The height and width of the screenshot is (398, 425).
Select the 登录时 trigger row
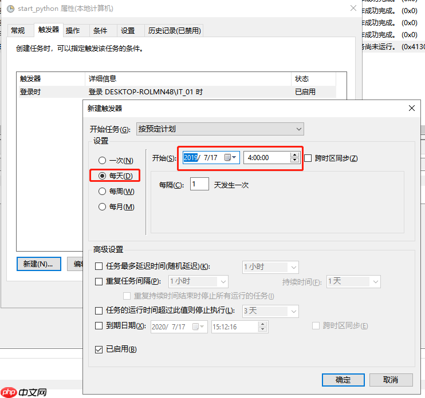(178, 92)
